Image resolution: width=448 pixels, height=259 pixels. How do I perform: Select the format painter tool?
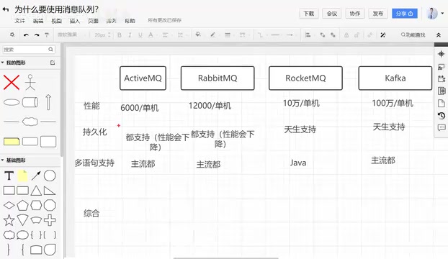[x=47, y=35]
